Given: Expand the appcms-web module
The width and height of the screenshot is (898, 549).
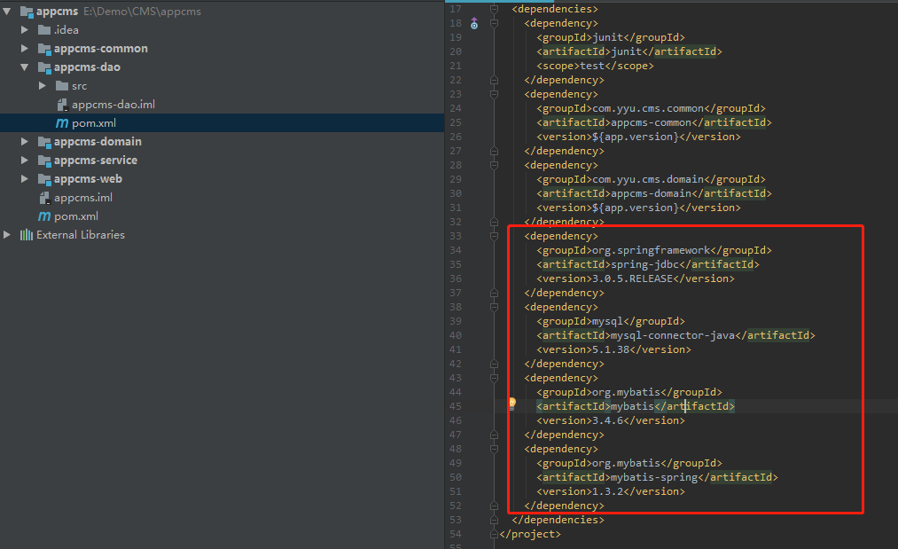Looking at the screenshot, I should point(25,179).
